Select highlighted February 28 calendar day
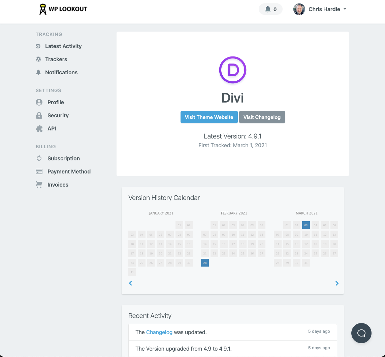The width and height of the screenshot is (385, 357). (x=205, y=263)
